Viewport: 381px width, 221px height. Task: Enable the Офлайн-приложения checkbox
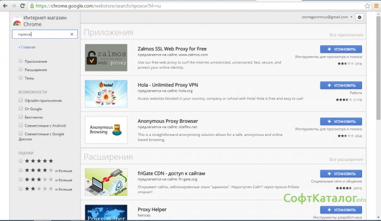[21, 100]
